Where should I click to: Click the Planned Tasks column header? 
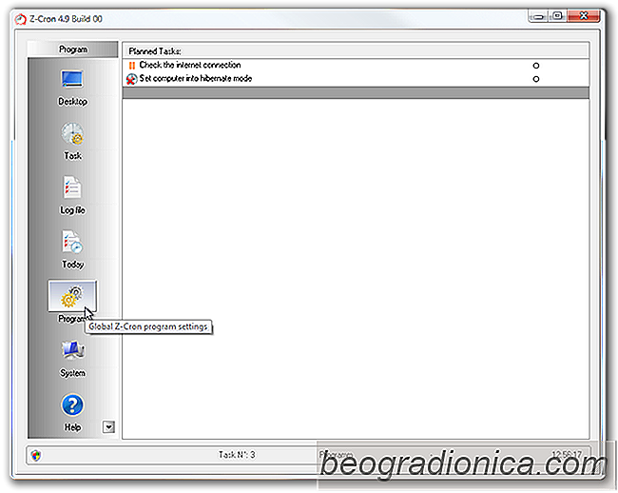pyautogui.click(x=357, y=50)
